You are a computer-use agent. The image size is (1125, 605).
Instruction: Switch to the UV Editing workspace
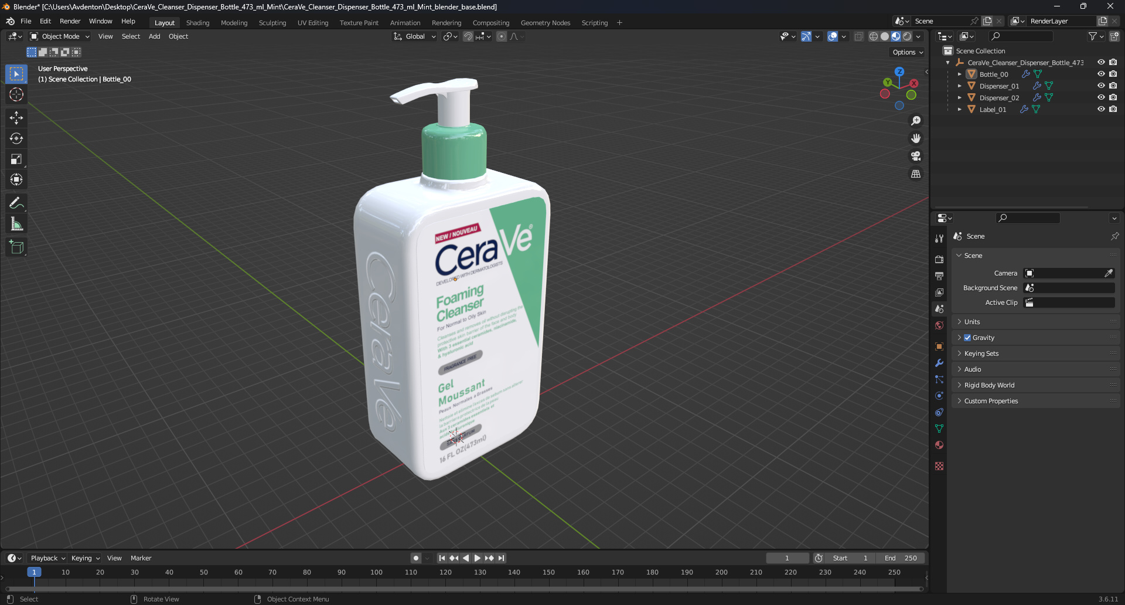(x=313, y=23)
